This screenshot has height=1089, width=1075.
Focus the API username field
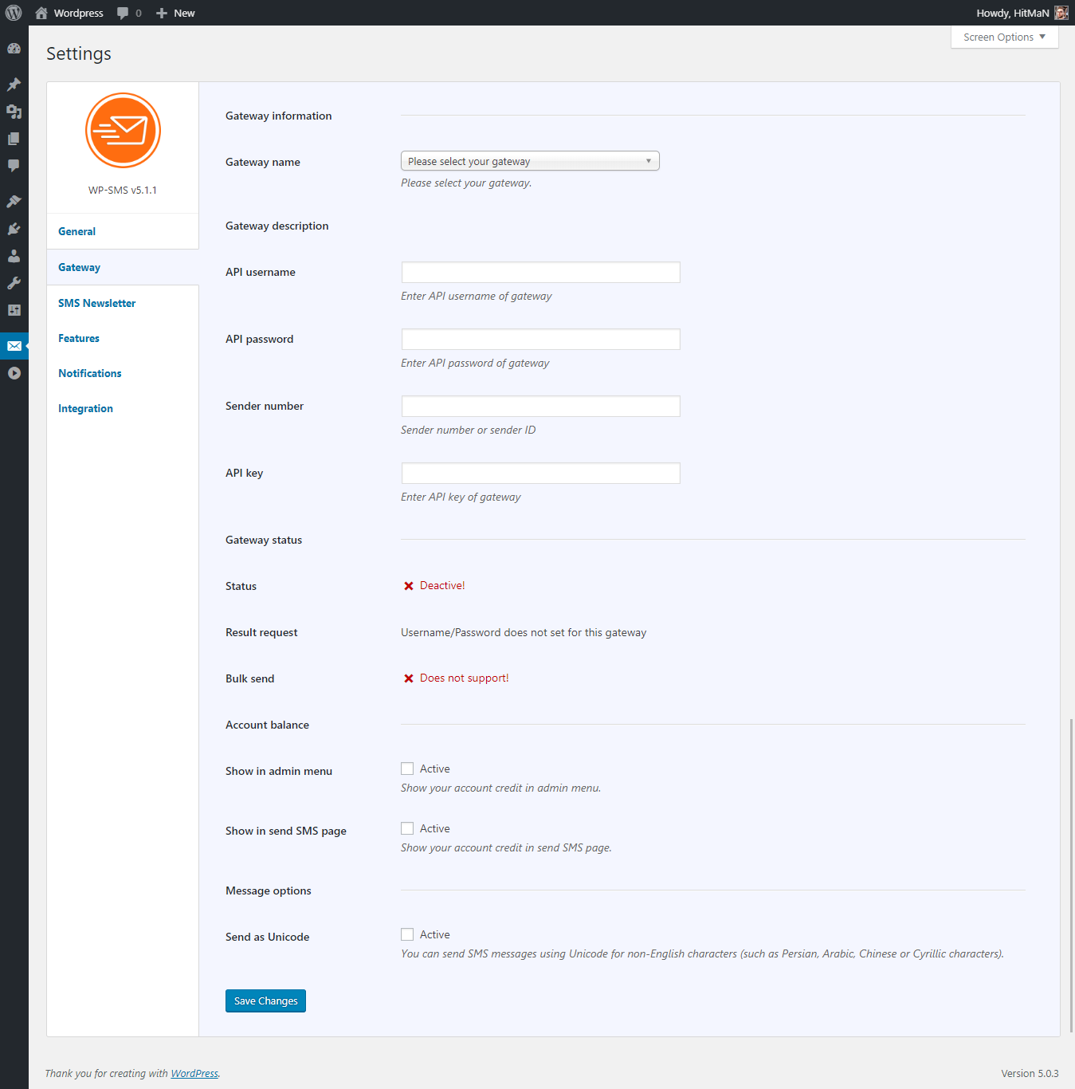pyautogui.click(x=540, y=272)
